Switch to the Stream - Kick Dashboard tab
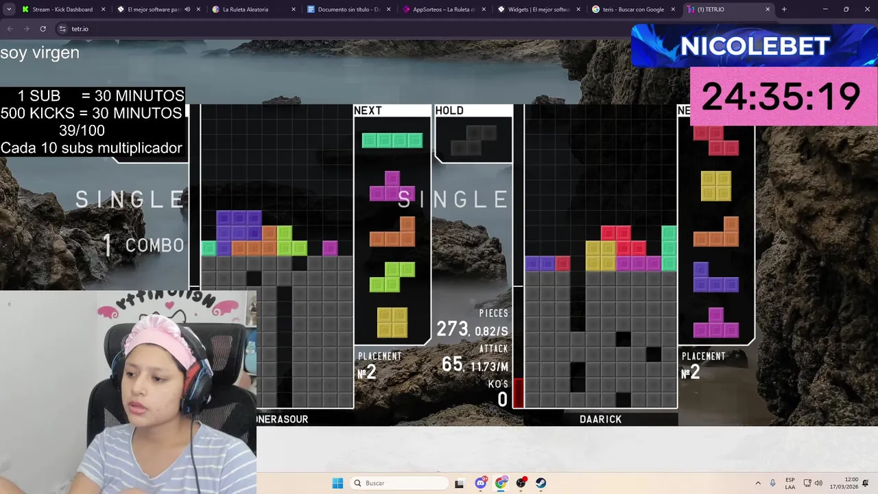 (62, 10)
